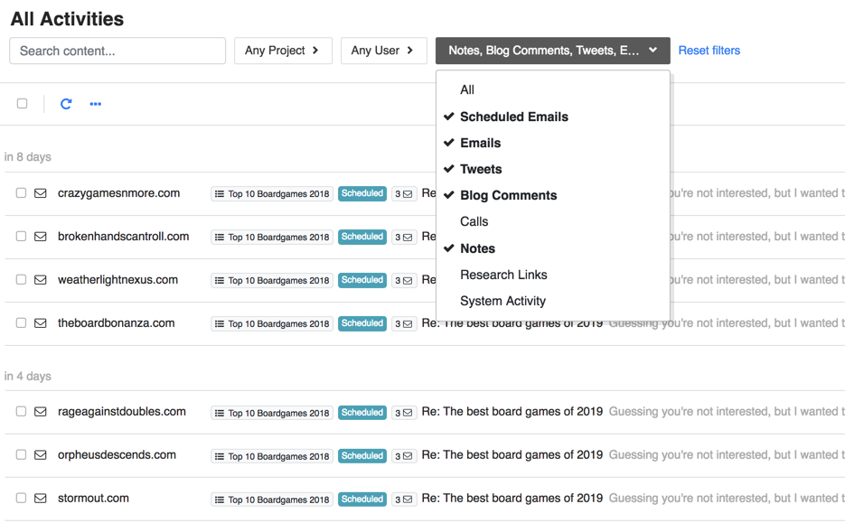Click envelope icon beside crazygamesnmore.com

coord(41,193)
